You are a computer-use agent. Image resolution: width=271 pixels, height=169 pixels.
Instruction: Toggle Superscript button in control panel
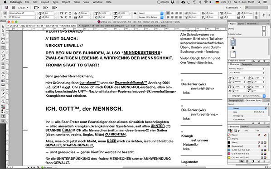[66, 13]
